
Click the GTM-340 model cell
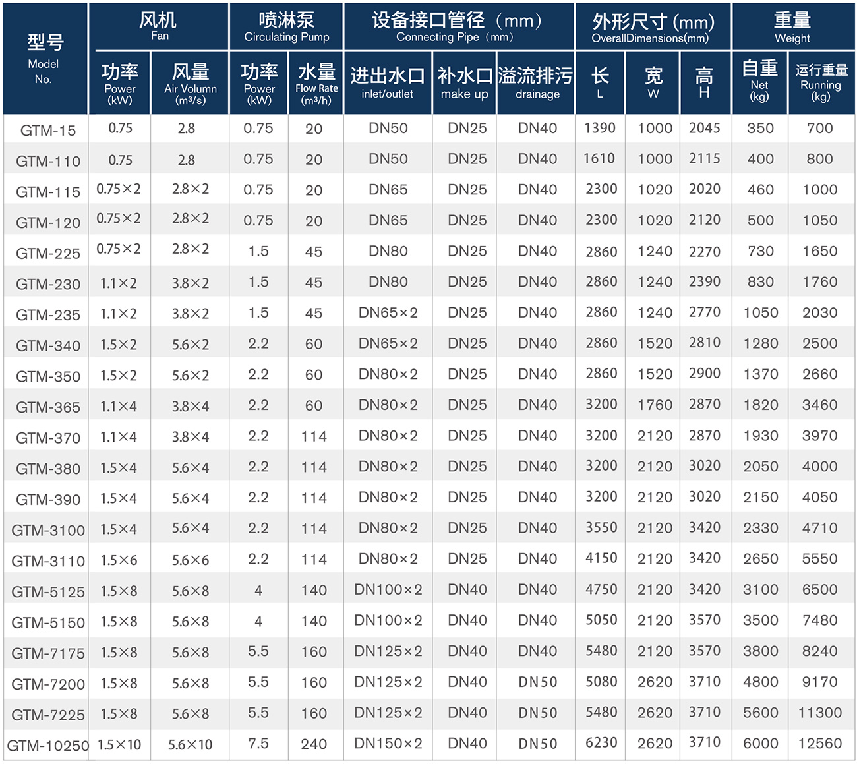48,345
